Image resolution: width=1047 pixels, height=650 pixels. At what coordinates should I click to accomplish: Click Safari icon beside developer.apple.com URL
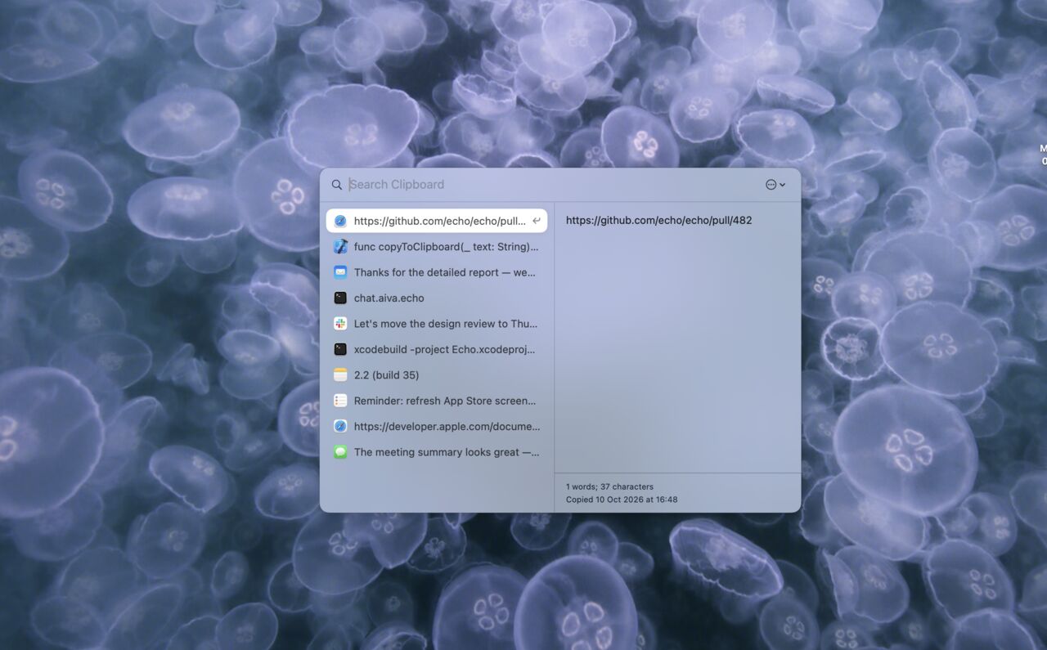pos(340,427)
